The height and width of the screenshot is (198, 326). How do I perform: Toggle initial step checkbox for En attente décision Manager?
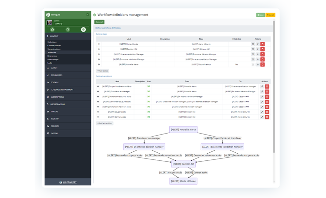[253, 54]
